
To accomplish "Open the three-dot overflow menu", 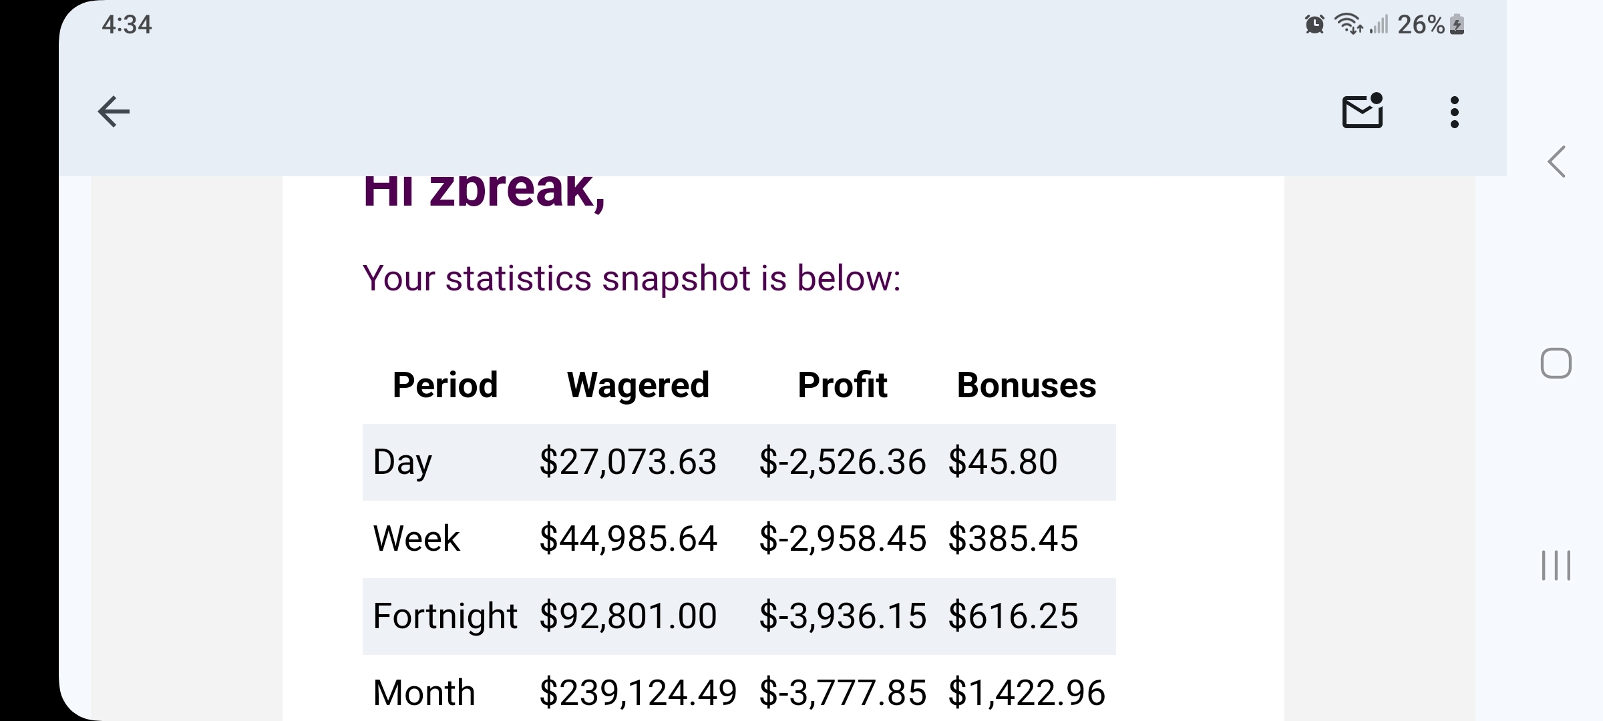I will [x=1454, y=112].
